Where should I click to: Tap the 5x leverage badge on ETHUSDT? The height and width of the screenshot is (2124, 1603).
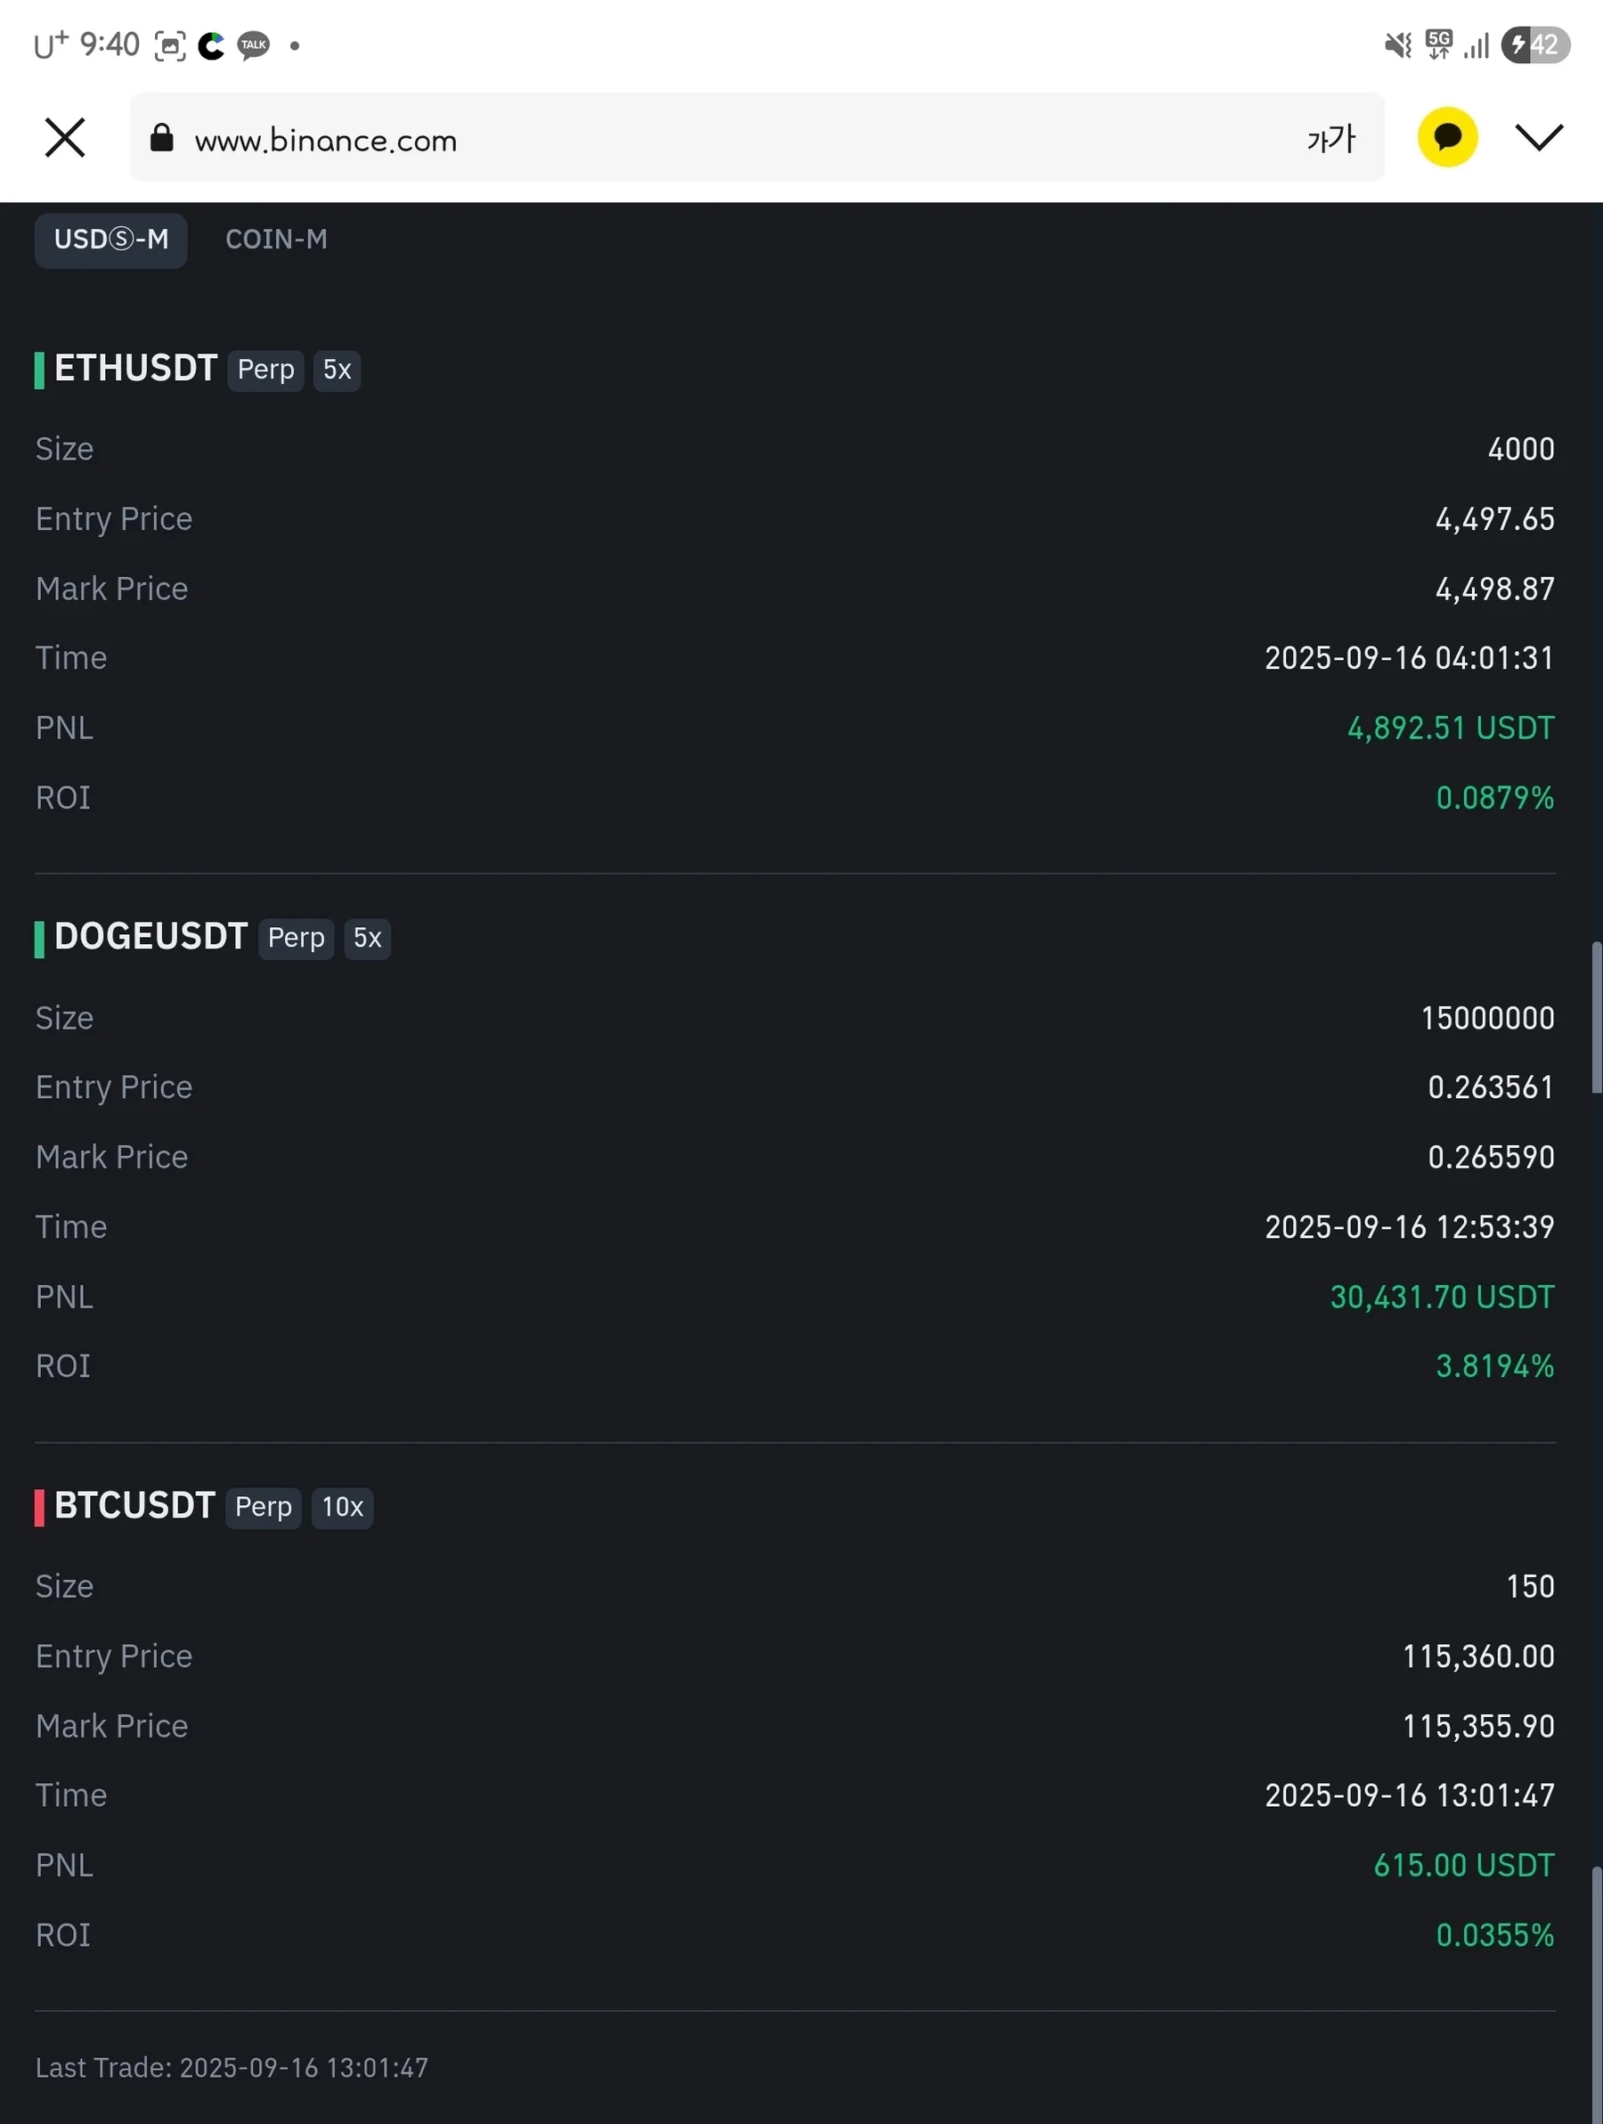[x=336, y=370]
